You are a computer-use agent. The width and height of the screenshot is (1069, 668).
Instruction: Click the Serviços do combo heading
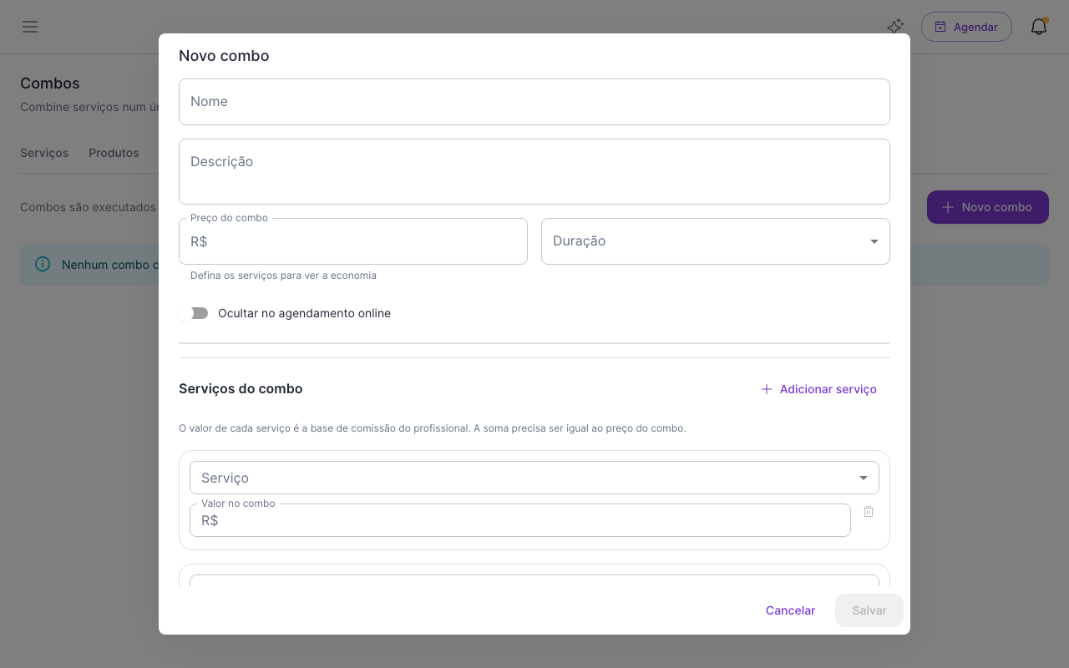click(241, 388)
